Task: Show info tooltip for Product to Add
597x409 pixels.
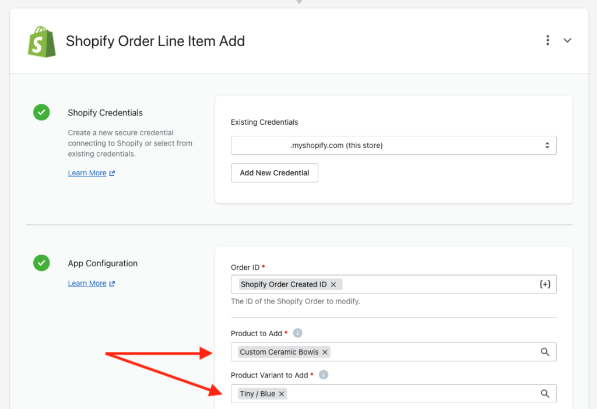Action: coord(298,333)
